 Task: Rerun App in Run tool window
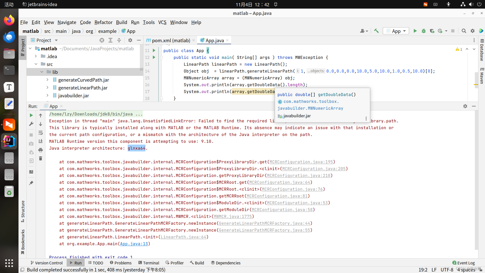[31, 115]
